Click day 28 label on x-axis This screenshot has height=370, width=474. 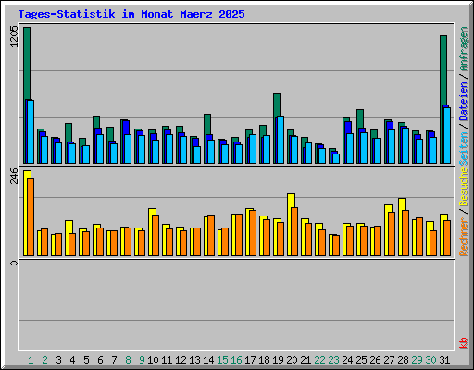pos(403,360)
